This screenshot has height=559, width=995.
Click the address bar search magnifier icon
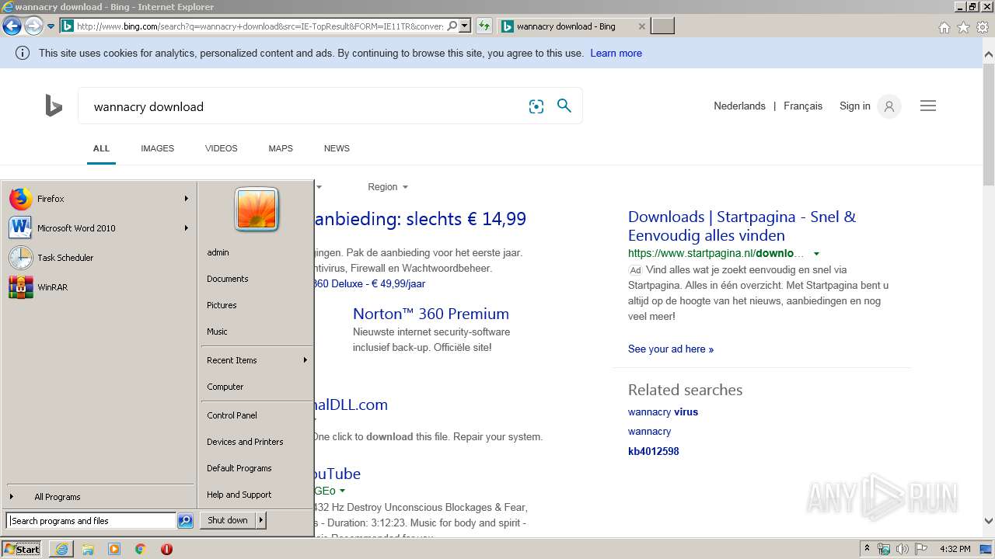coord(452,26)
